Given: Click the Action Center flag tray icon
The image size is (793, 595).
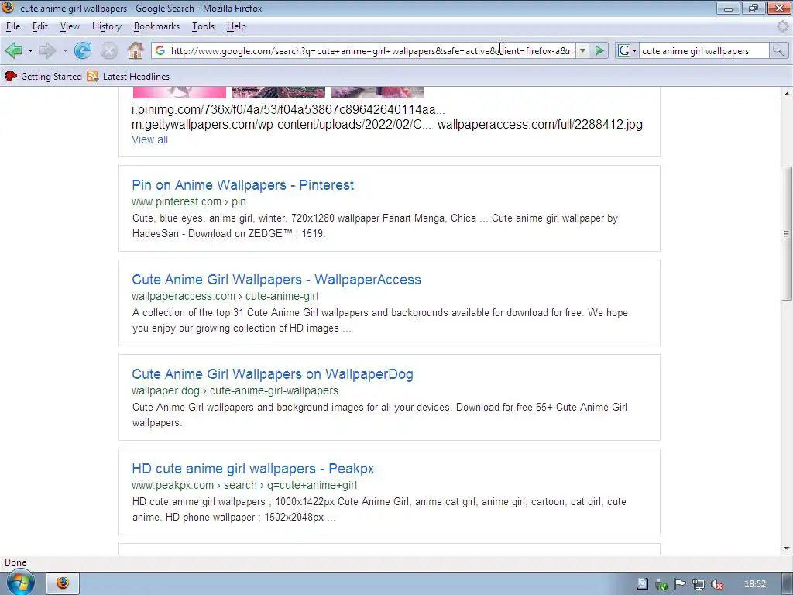Looking at the screenshot, I should [680, 584].
